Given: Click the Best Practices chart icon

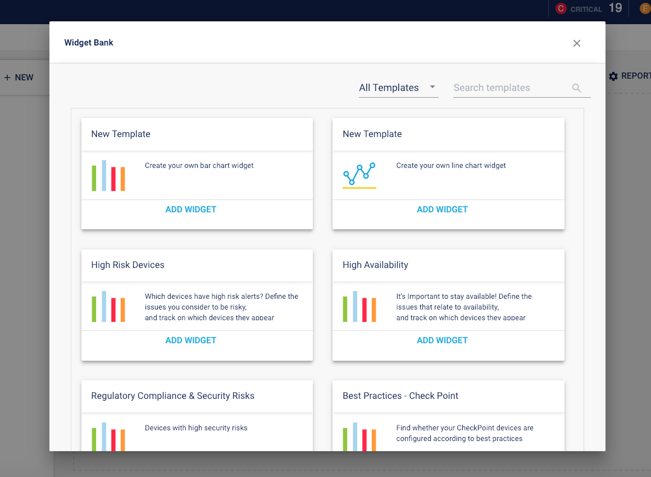Looking at the screenshot, I should click(x=359, y=437).
